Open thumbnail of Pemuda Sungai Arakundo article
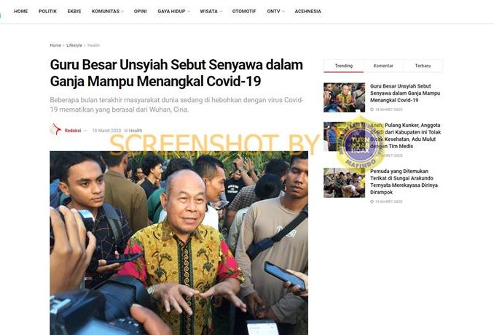 click(x=344, y=182)
